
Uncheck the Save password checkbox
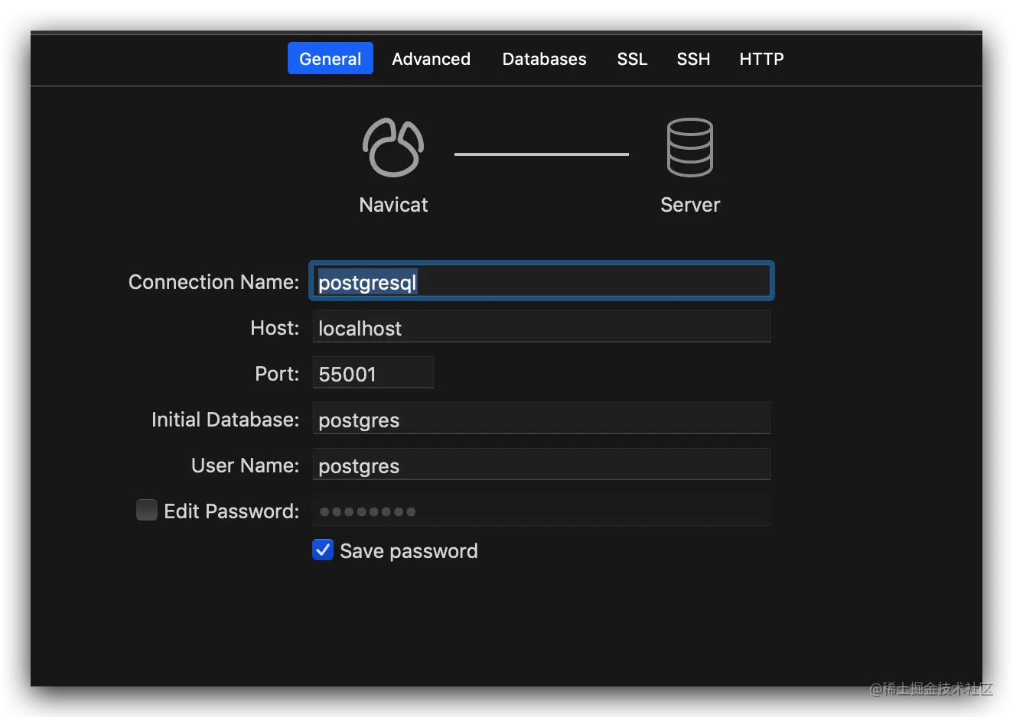(x=323, y=550)
